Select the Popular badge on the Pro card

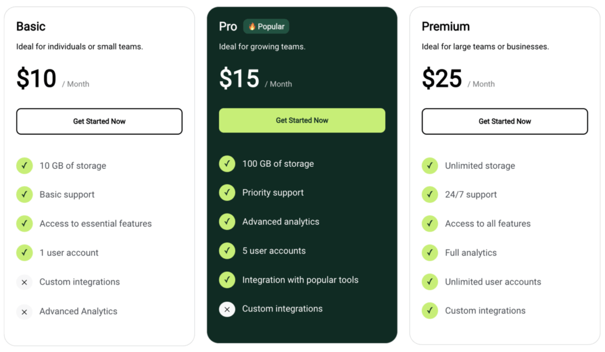[x=266, y=26]
